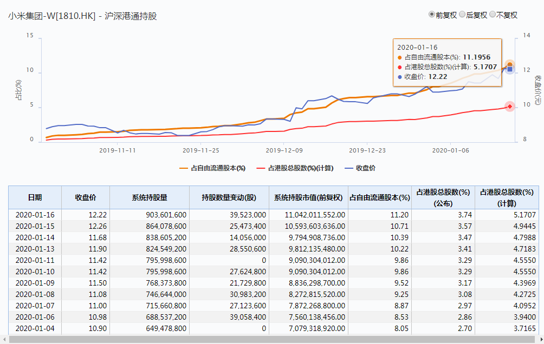Select the 2020-01-10 date cell
This screenshot has width=544, height=344.
coord(35,272)
